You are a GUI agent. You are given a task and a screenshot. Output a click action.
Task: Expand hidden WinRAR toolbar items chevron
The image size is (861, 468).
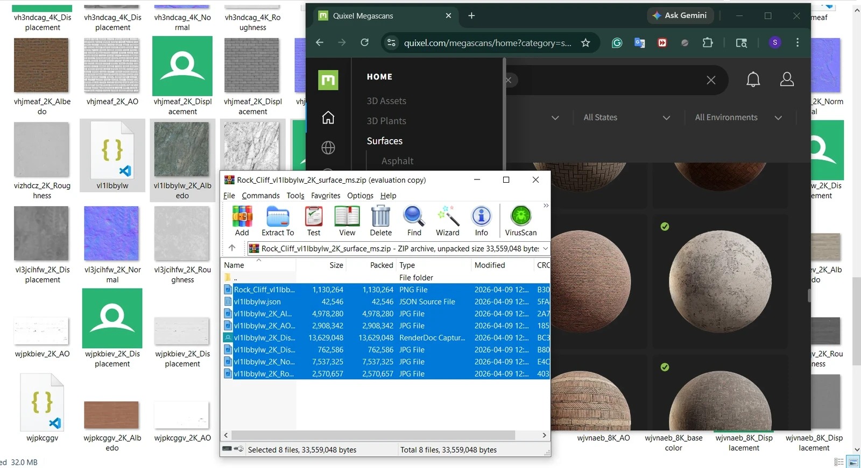tap(546, 206)
